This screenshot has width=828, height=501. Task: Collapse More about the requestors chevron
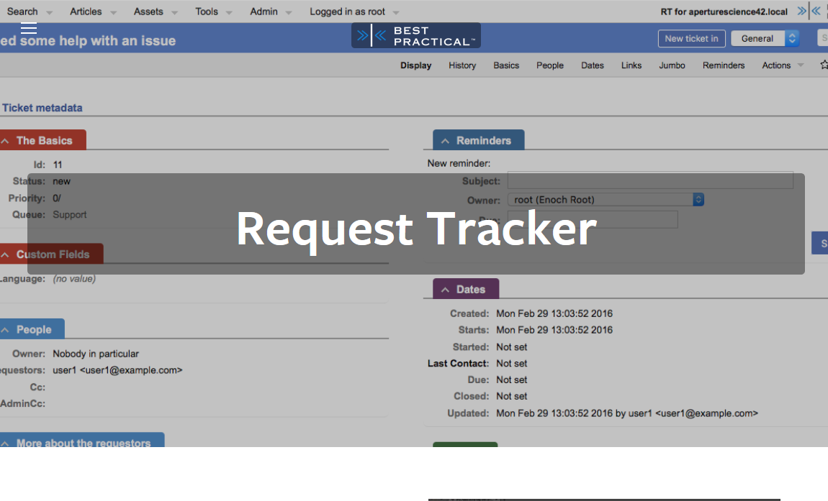[5, 443]
